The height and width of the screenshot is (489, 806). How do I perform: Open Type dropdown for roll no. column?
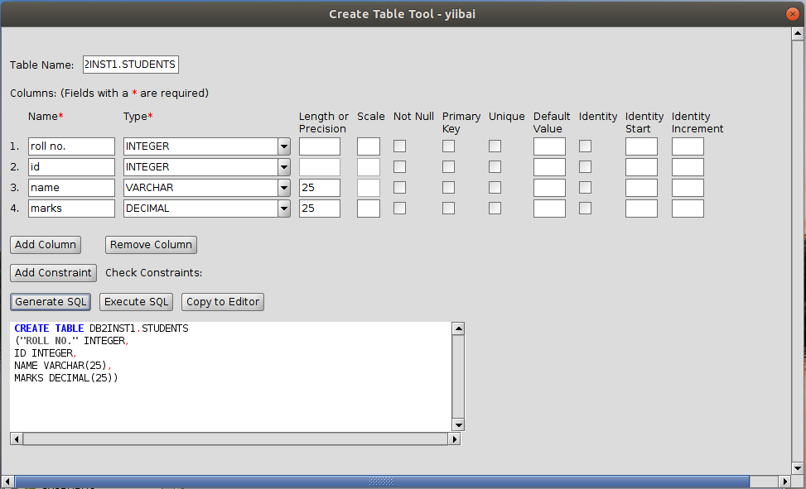[x=283, y=146]
